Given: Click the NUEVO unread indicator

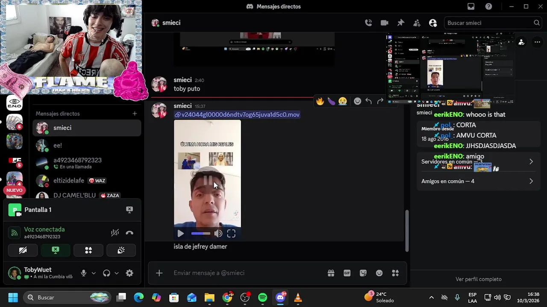Looking at the screenshot, I should pyautogui.click(x=14, y=191).
